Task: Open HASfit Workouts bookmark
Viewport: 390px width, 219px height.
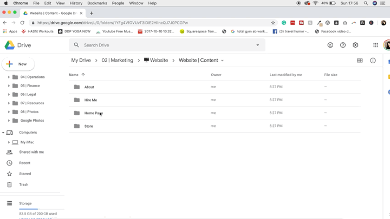Action: [x=37, y=31]
